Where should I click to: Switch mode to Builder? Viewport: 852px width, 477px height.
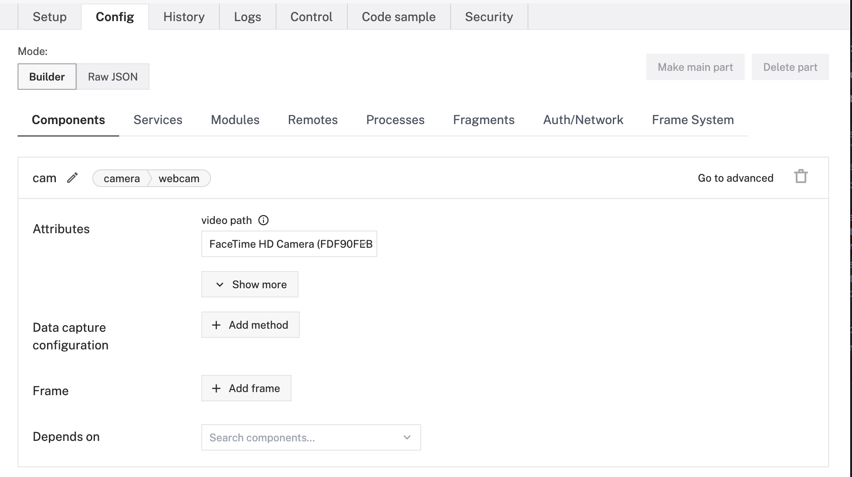(47, 77)
